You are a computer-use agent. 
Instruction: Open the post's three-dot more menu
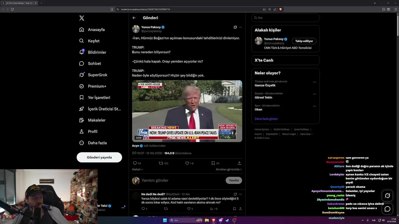click(240, 27)
